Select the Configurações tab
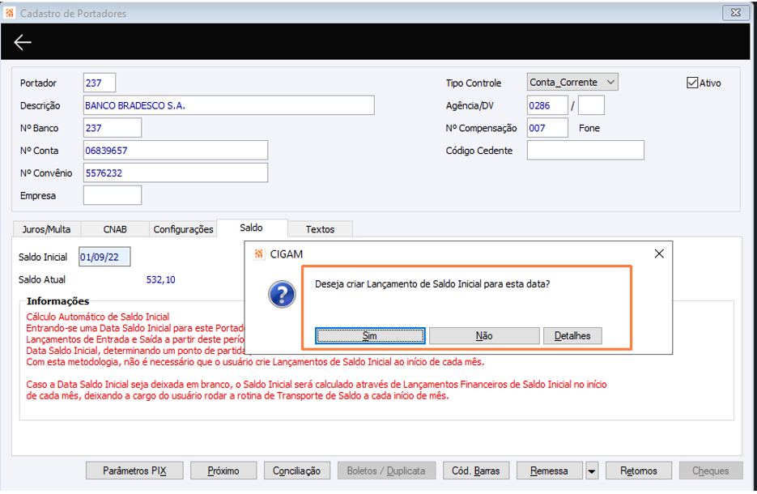Image resolution: width=757 pixels, height=494 pixels. (x=183, y=229)
